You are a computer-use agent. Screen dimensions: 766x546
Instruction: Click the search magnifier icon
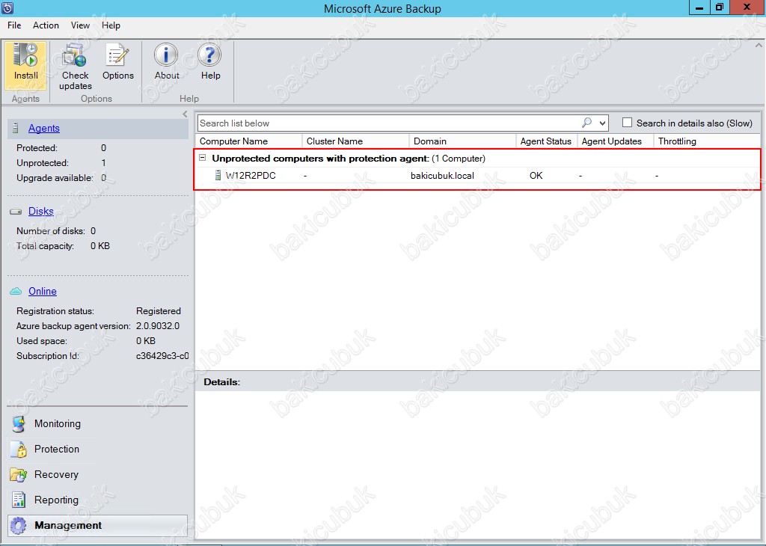(x=586, y=123)
